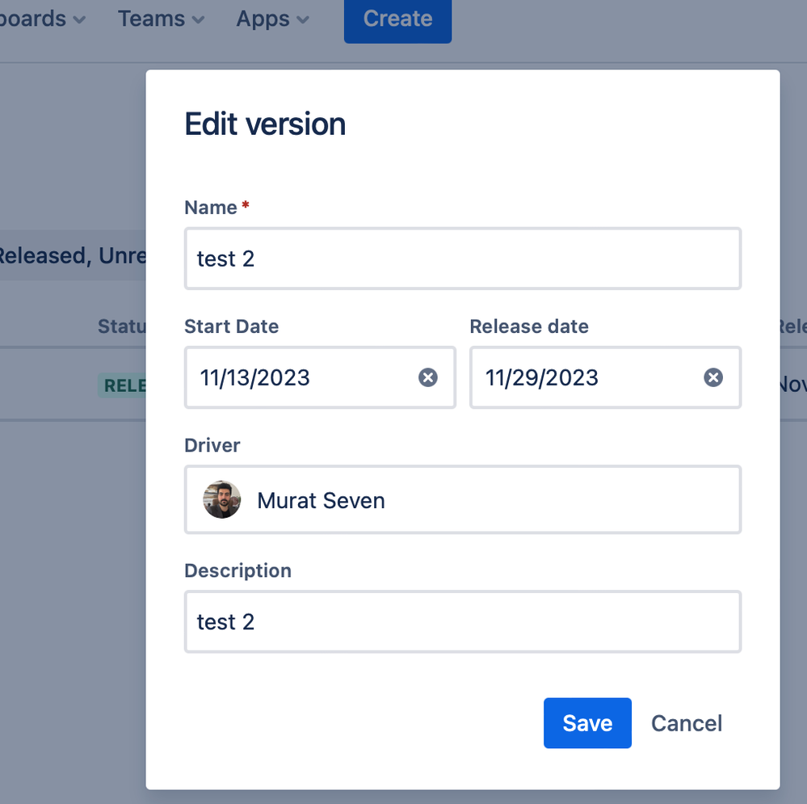Viewport: 807px width, 804px height.
Task: Open the Teams dropdown menu
Action: pos(161,19)
